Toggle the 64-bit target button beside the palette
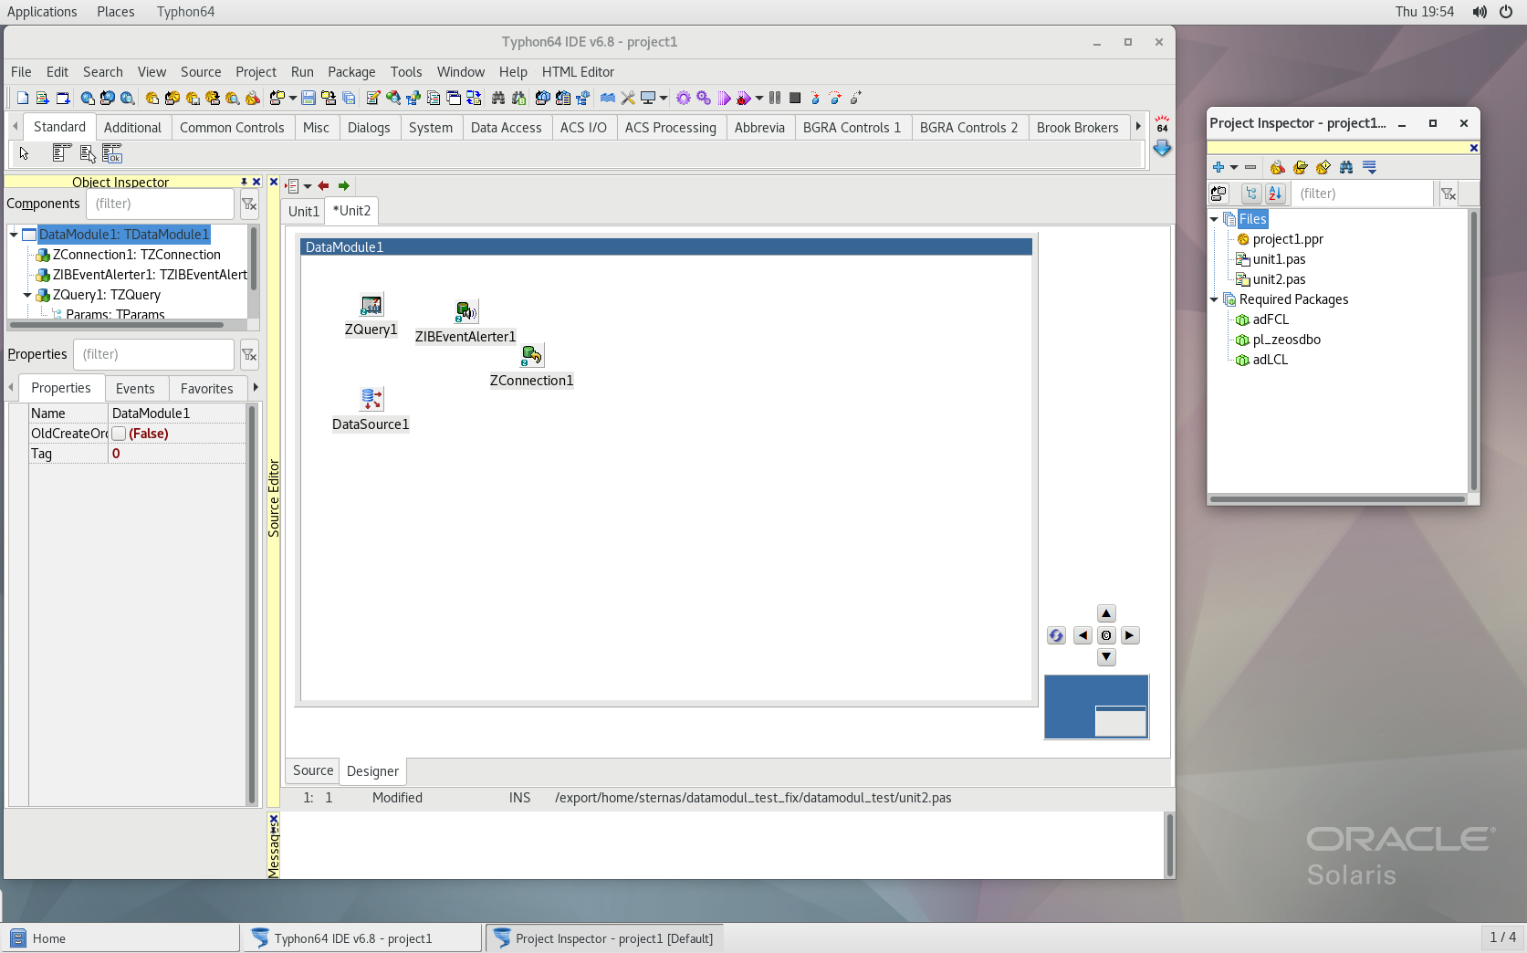Screen dimensions: 1527x953 click(x=1162, y=124)
